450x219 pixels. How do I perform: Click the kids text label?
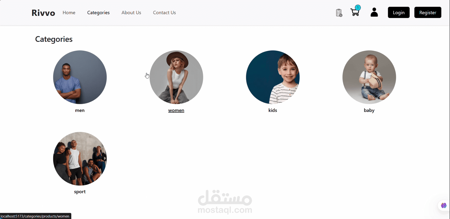[273, 110]
